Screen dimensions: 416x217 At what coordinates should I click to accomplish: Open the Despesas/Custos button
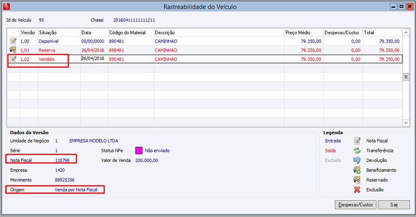(356, 205)
